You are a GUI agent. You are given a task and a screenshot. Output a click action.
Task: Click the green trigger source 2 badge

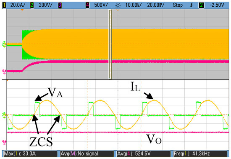coord(201,5)
